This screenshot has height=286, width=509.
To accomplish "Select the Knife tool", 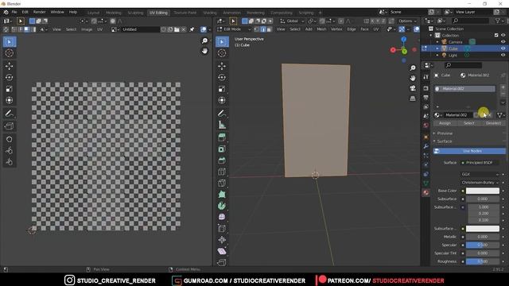I will [222, 184].
